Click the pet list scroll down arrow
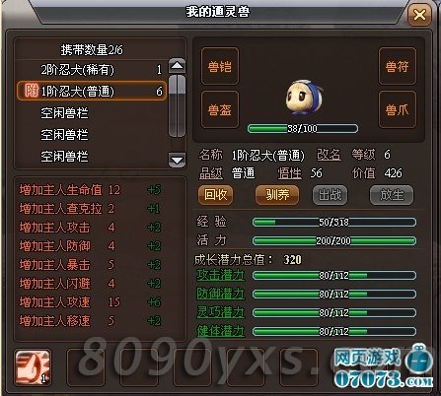The height and width of the screenshot is (396, 441). (178, 160)
